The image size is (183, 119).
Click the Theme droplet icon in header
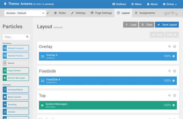point(5,4)
